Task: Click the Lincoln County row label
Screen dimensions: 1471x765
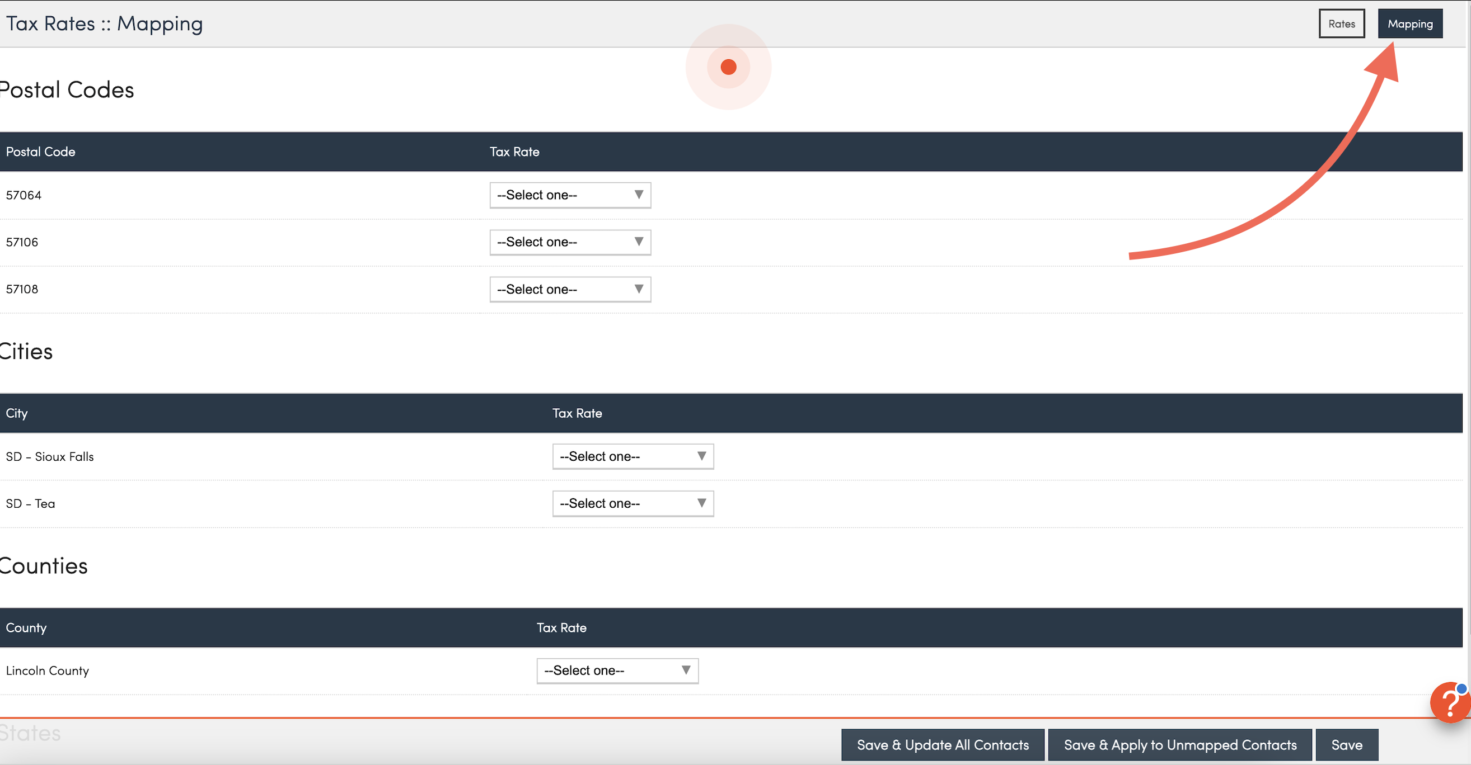Action: 48,670
